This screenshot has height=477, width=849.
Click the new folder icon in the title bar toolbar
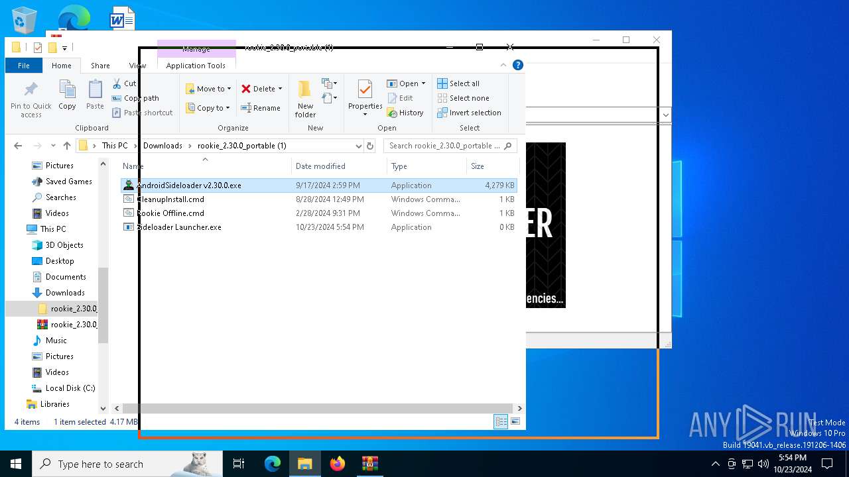pos(52,47)
